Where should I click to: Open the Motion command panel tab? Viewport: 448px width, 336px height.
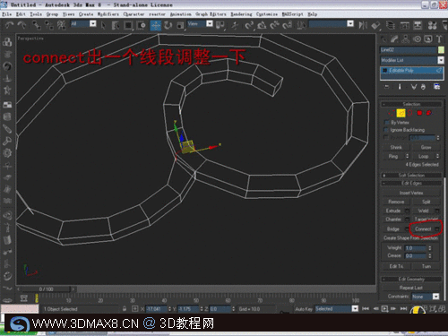tap(417, 39)
